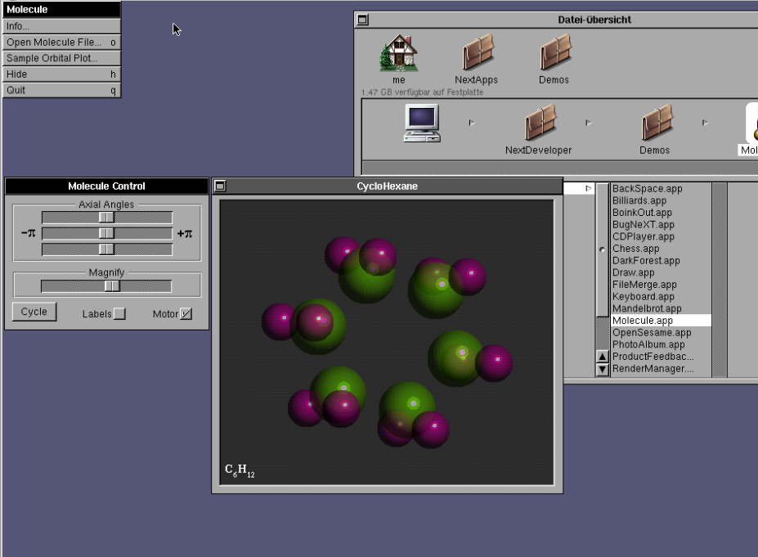
Task: Select Sample Orbital Plot... menu item
Action: 61,58
